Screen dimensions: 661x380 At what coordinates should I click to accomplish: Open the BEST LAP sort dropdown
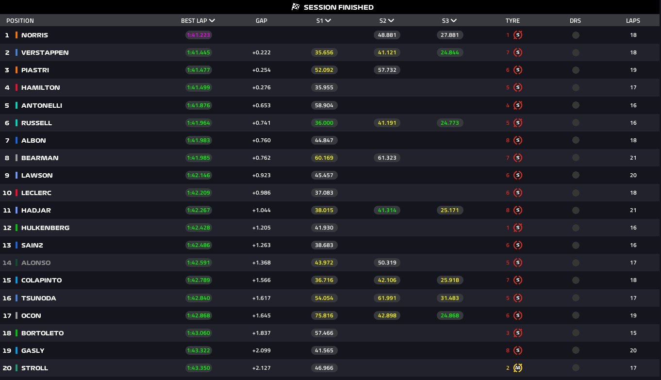point(212,20)
